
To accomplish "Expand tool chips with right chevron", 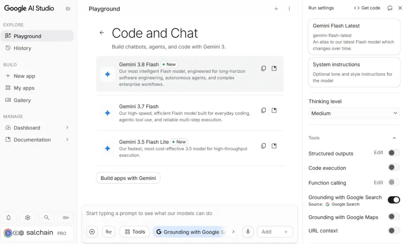I will click(233, 232).
